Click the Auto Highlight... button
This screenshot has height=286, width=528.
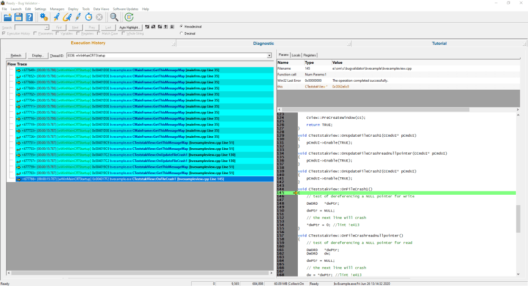point(129,27)
